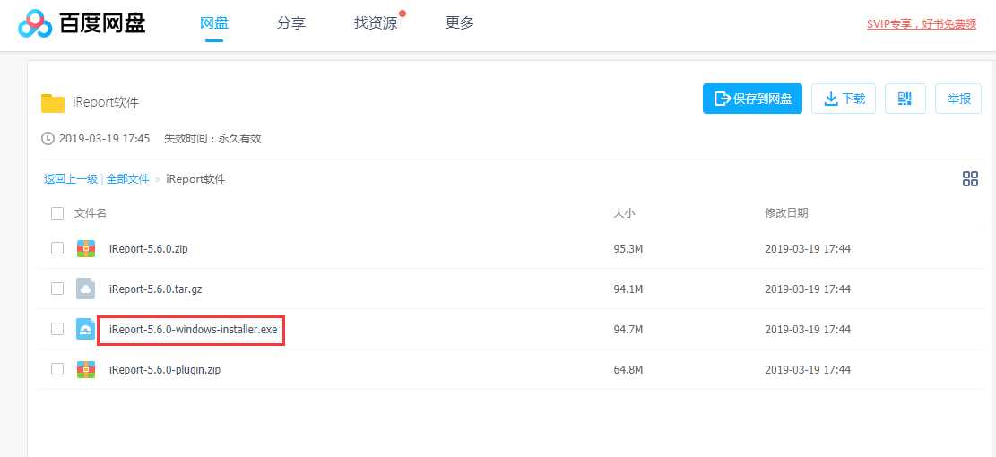The height and width of the screenshot is (457, 996).
Task: Sort by 文件名 column header
Action: click(x=91, y=213)
